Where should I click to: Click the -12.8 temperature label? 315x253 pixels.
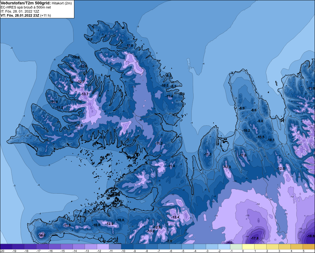[x=157, y=227]
